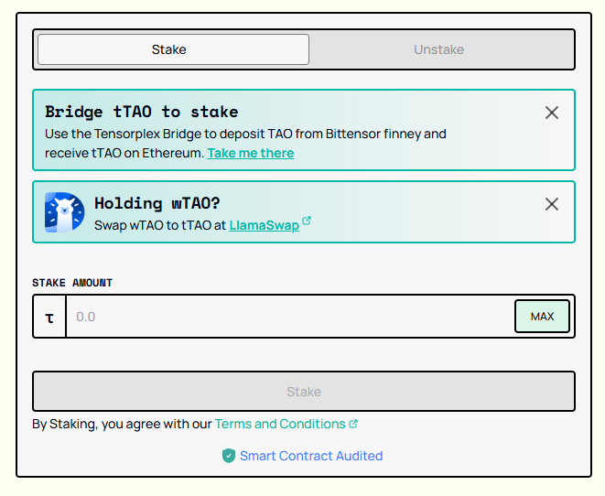Image resolution: width=605 pixels, height=496 pixels.
Task: Click the shield checkmark audit icon
Action: click(229, 456)
